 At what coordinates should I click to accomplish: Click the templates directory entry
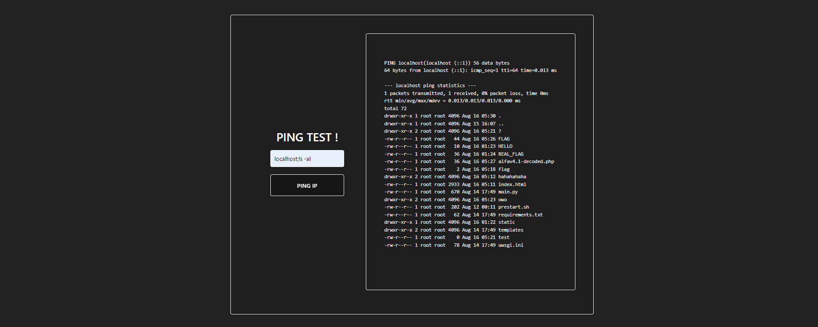(x=510, y=230)
